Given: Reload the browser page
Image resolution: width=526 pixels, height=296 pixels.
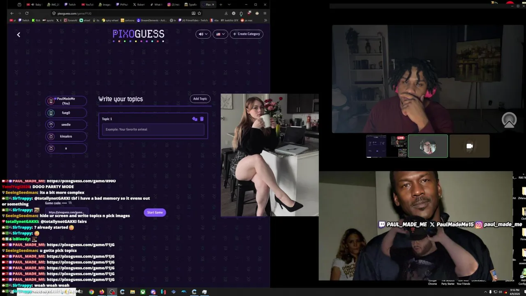Looking at the screenshot, I should (x=27, y=13).
